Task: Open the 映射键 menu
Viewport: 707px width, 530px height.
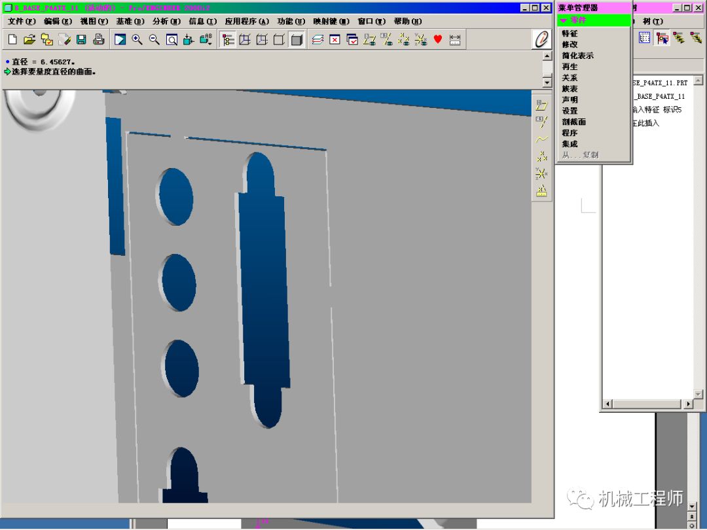Action: point(331,21)
